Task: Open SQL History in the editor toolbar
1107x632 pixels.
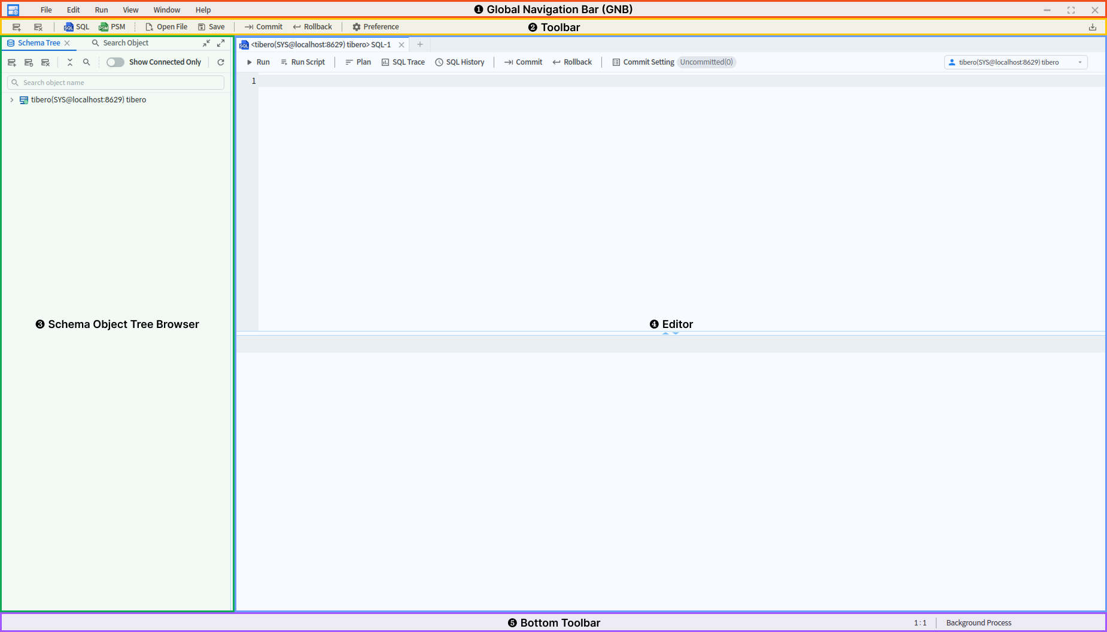Action: (460, 62)
